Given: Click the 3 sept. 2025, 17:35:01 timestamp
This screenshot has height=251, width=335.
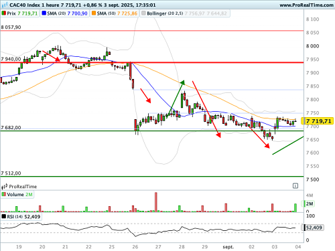Looking at the screenshot, I should click(x=129, y=5).
